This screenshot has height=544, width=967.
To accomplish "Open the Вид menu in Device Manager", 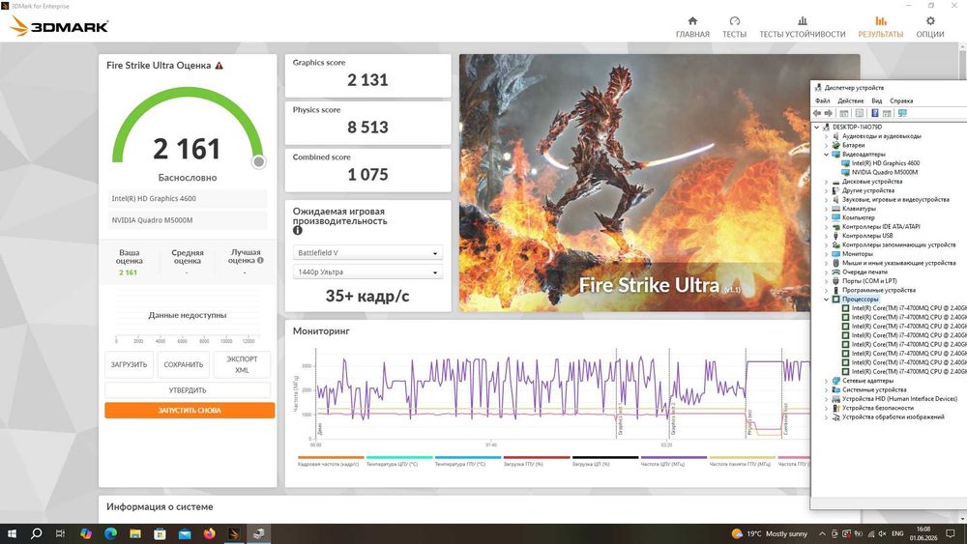I will point(876,100).
